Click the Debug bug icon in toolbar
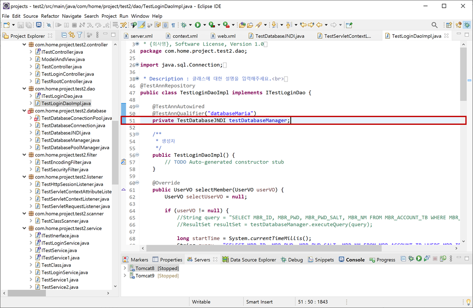 point(183,25)
